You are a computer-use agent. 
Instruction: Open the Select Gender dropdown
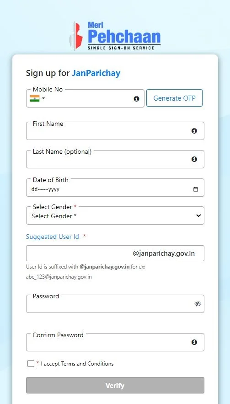pyautogui.click(x=115, y=215)
